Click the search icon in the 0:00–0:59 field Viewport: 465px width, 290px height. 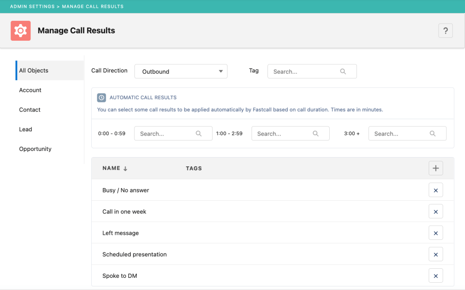pyautogui.click(x=198, y=133)
